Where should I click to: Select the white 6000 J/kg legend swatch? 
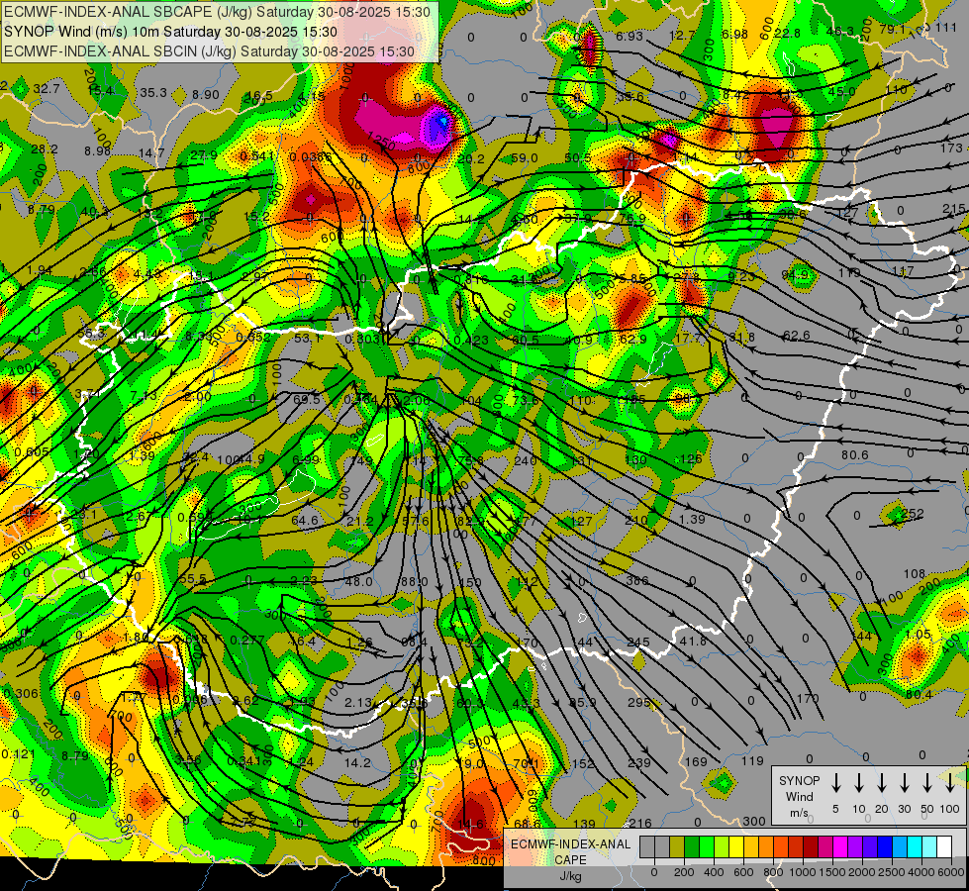(x=944, y=846)
